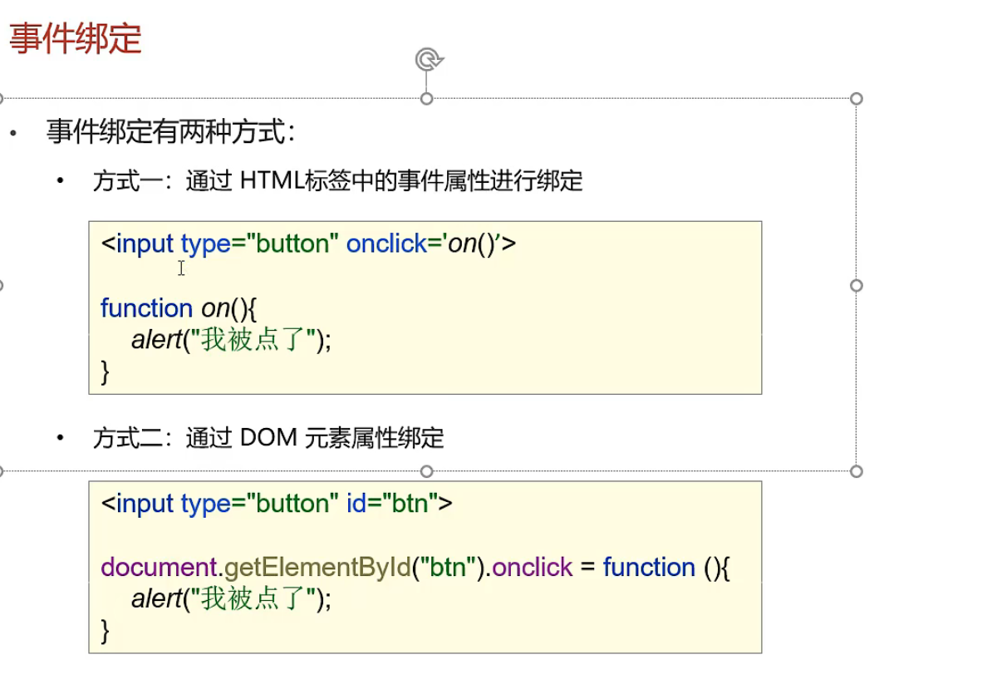Click the top-right corner resize handle

click(857, 99)
